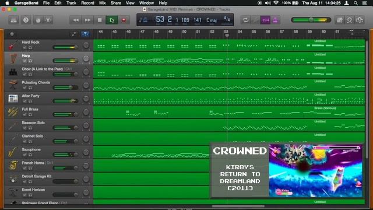Click the system volume icon
Viewport: 373px width, 210px height.
[x=268, y=3]
